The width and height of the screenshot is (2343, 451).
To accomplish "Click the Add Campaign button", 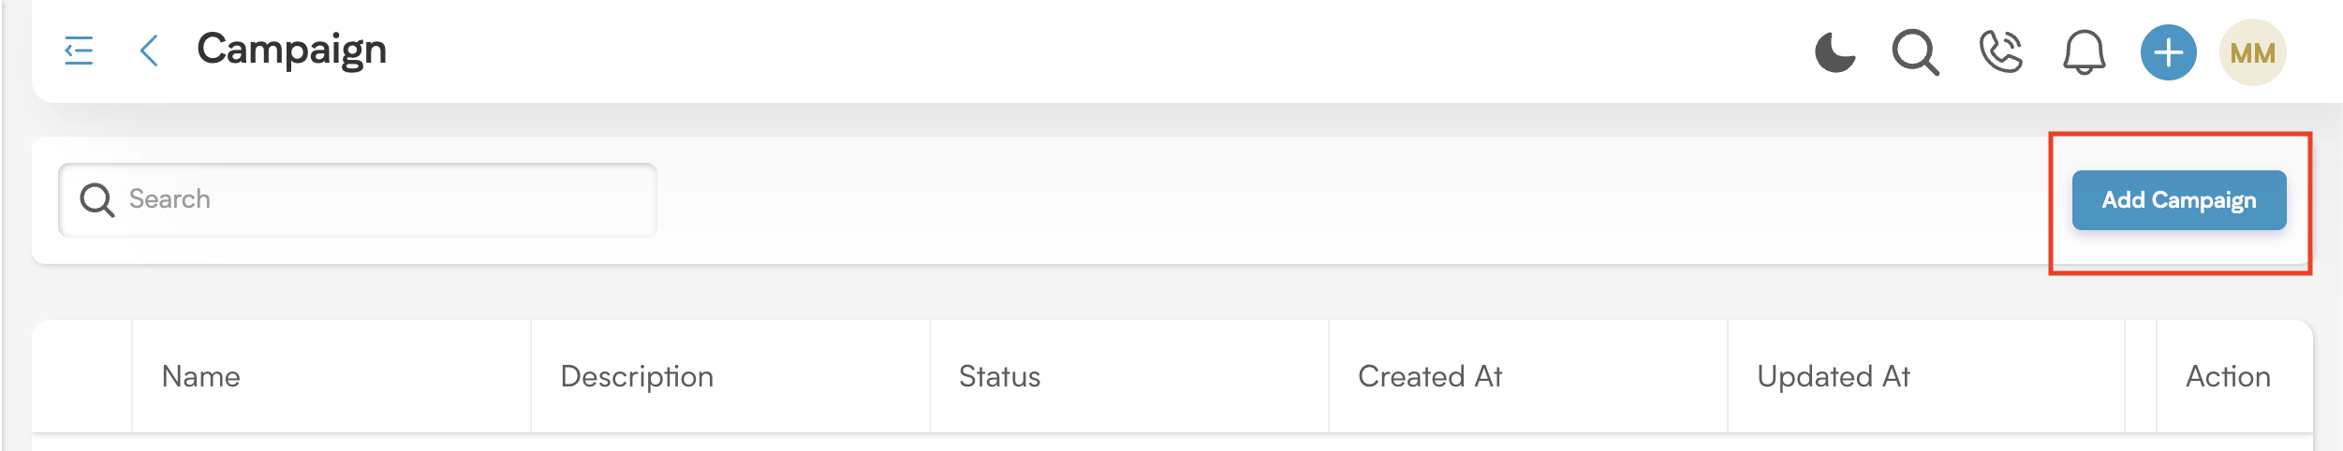I will (2178, 200).
